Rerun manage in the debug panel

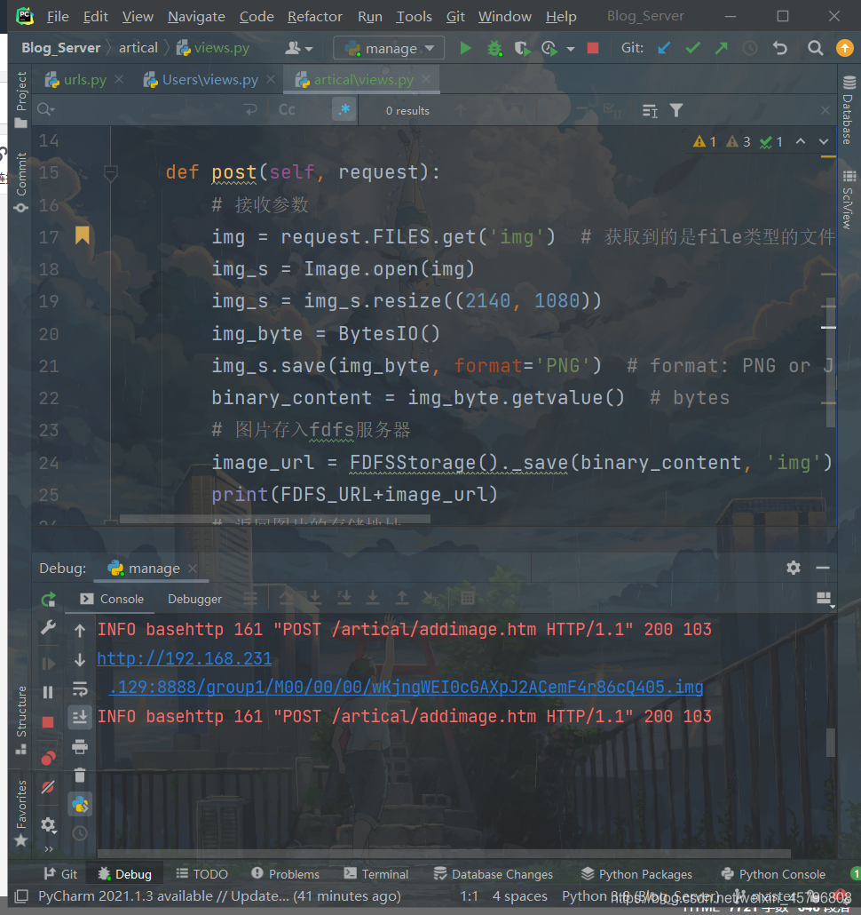(x=49, y=600)
